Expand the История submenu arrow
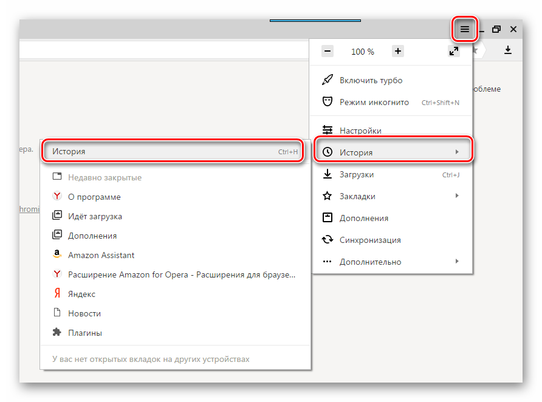This screenshot has width=542, height=402. click(x=457, y=152)
